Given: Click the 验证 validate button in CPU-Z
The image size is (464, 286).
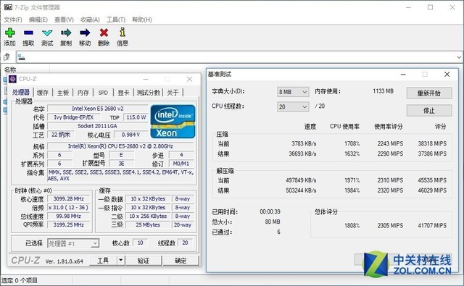Looking at the screenshot, I should click(x=144, y=260).
